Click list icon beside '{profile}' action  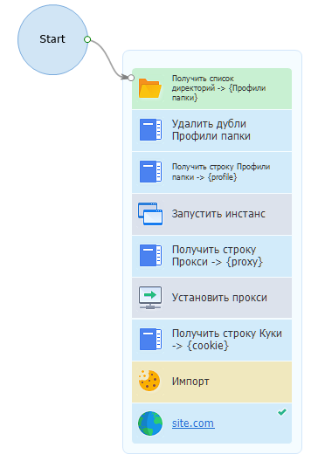(x=150, y=171)
